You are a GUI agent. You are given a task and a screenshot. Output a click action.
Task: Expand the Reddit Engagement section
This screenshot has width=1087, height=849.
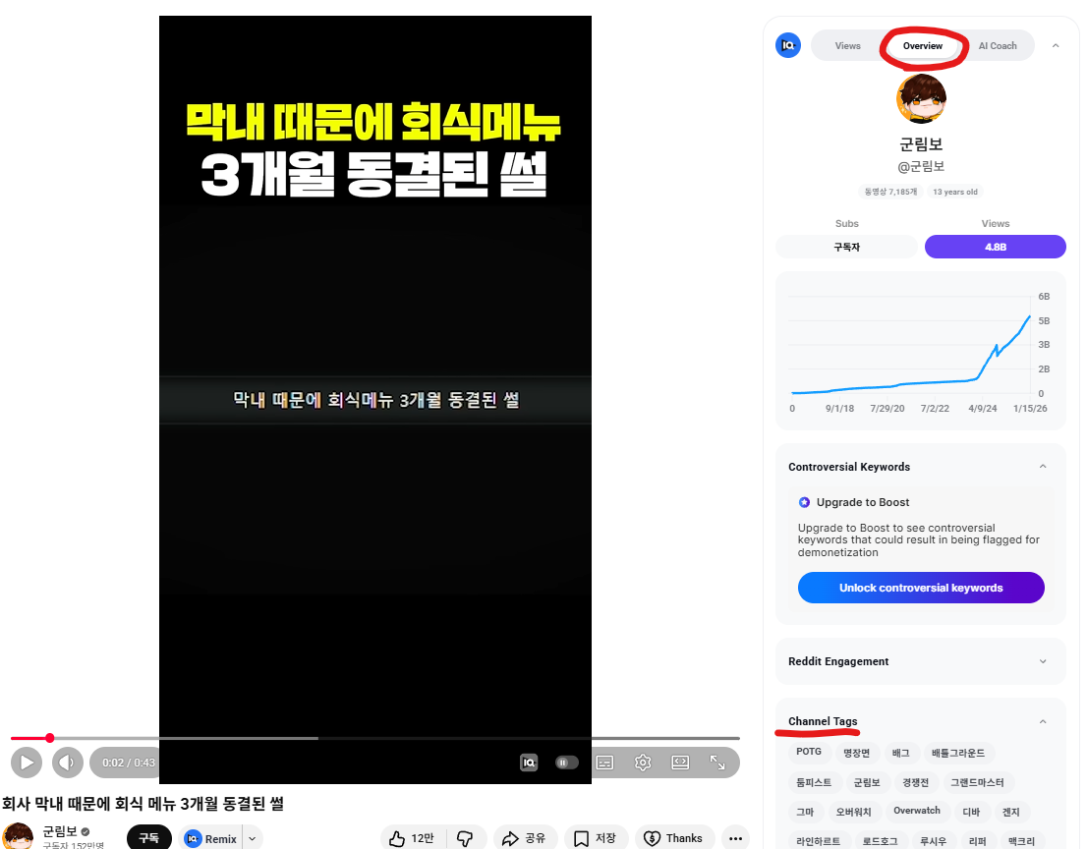(1043, 661)
